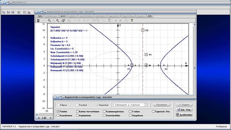The width and height of the screenshot is (231, 130).
Task: Enable the Koordinaten checkbox
Action: tap(58, 116)
